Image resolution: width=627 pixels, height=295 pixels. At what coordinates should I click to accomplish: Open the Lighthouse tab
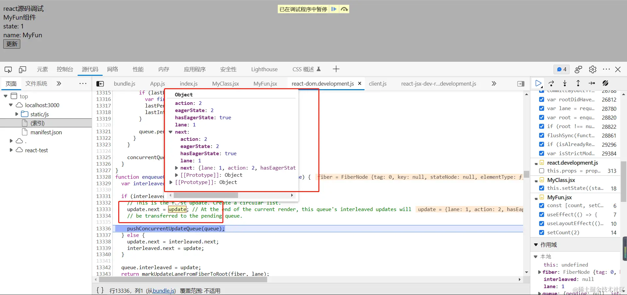pyautogui.click(x=264, y=69)
